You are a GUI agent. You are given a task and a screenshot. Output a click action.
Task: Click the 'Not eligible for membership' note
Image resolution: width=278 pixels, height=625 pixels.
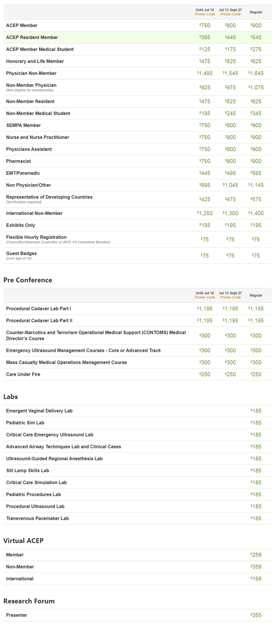pos(30,90)
